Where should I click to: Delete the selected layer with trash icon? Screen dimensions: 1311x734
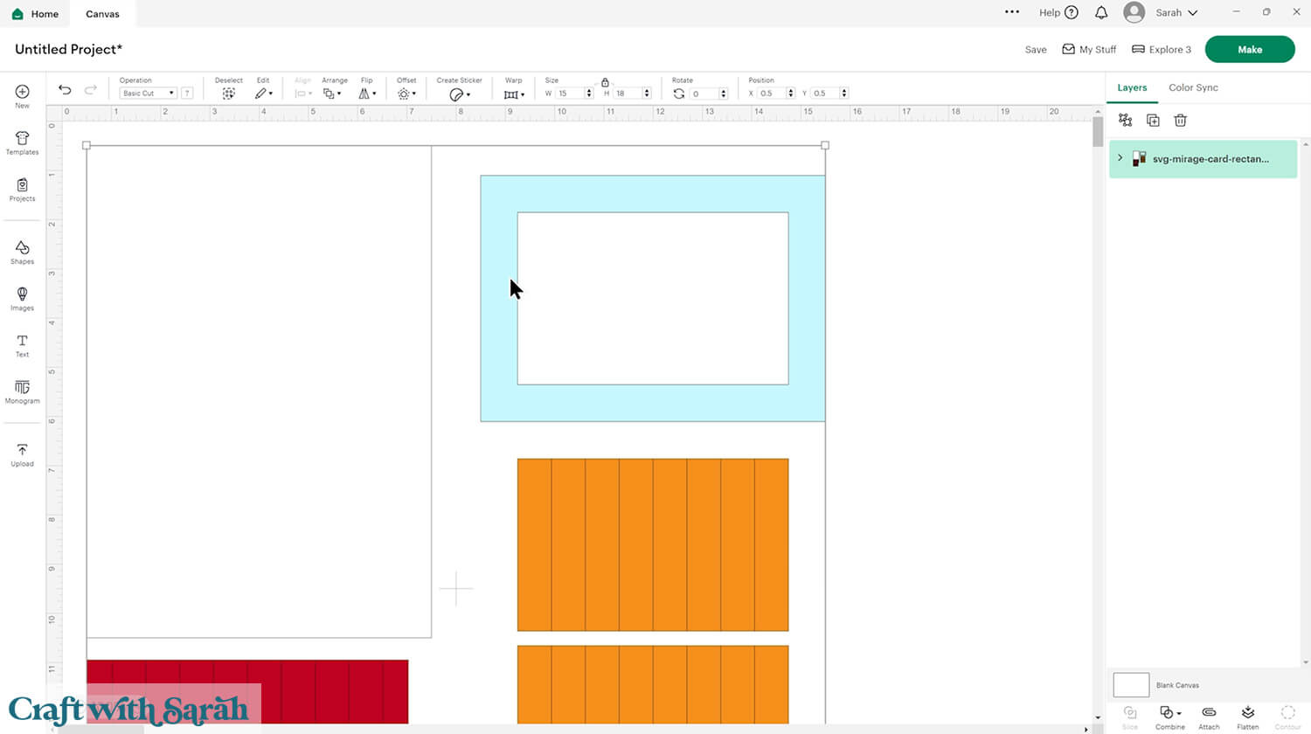pyautogui.click(x=1180, y=121)
